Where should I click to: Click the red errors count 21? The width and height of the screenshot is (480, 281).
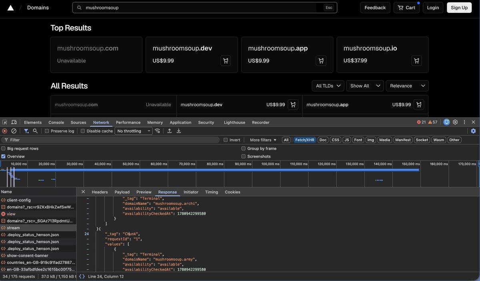(x=421, y=122)
